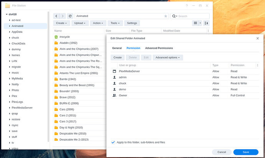Viewport: 265px width, 158px height.
Task: Select the Day & Night (2010) folder row
Action: [79, 127]
